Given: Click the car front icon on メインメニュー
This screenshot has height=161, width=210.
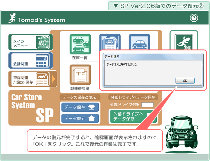Looking at the screenshot, I should coord(43,42).
